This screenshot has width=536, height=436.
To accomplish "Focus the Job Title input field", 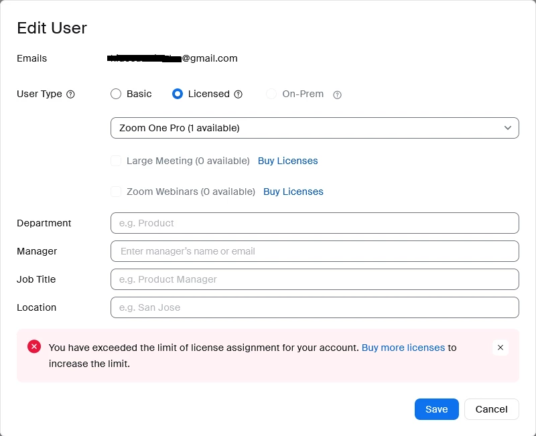I will [314, 279].
